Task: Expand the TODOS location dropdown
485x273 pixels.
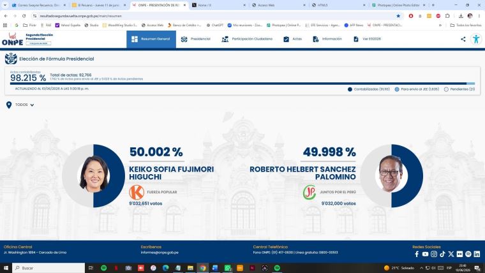Action: [24, 105]
